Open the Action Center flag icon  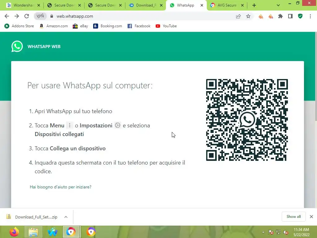[x=271, y=232]
